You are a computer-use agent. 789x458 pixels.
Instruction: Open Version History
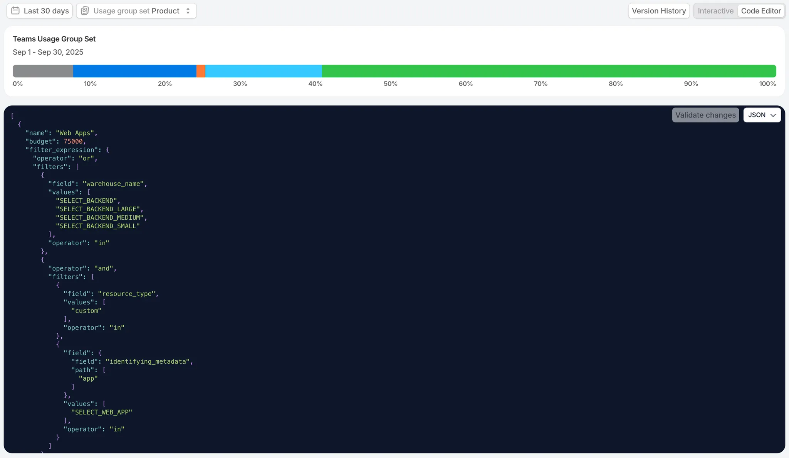(x=658, y=11)
